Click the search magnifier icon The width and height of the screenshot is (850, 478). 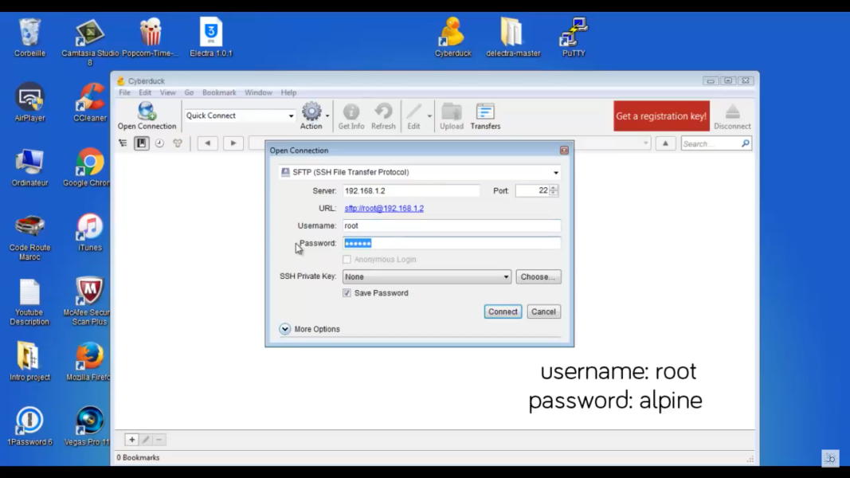(x=746, y=143)
